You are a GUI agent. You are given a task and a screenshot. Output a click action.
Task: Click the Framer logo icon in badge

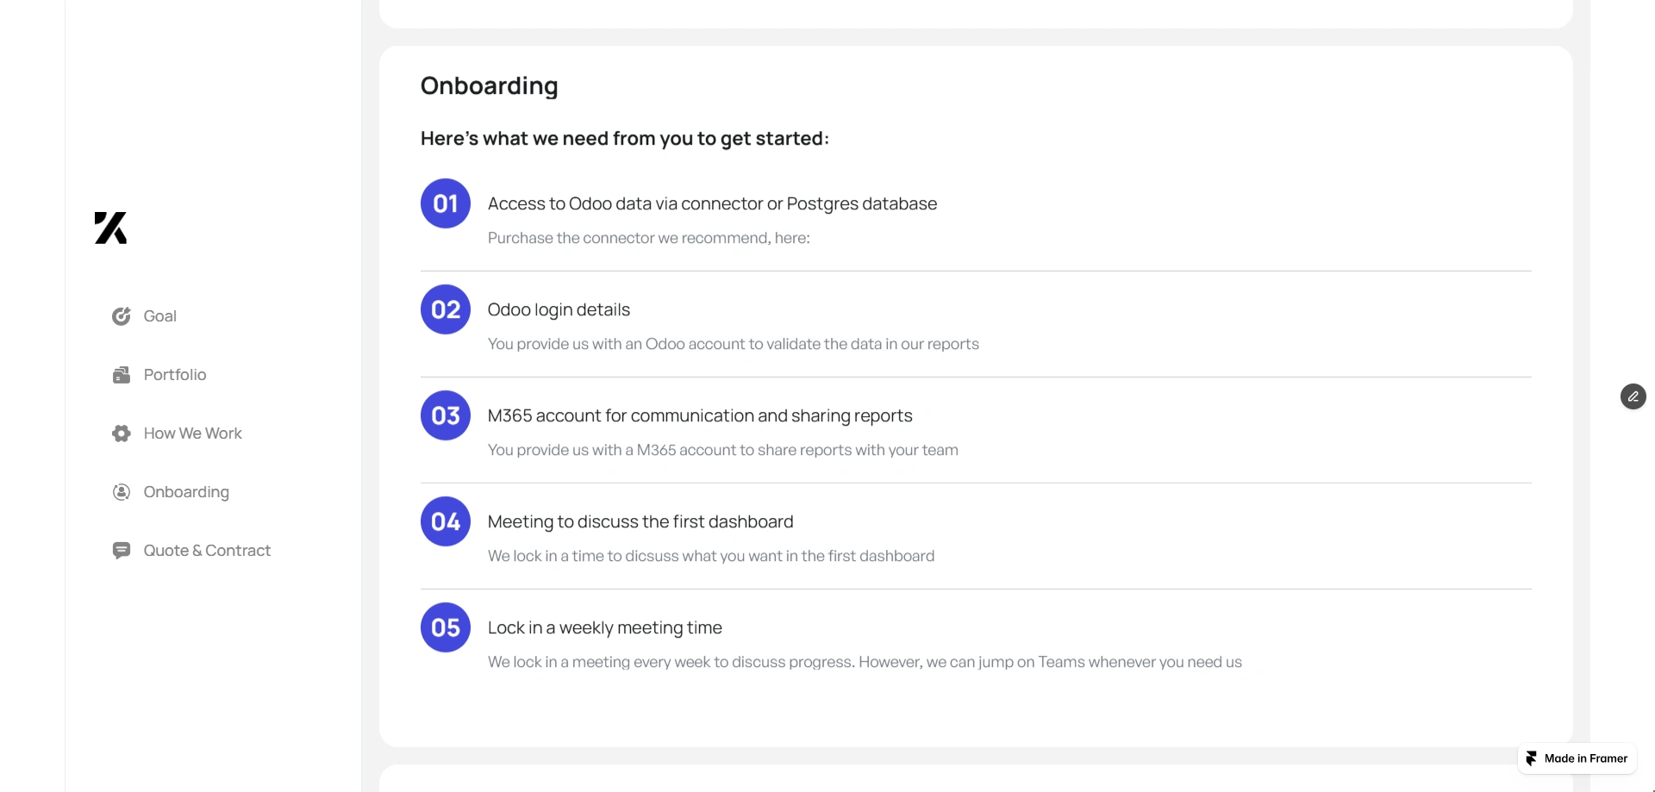pos(1531,758)
